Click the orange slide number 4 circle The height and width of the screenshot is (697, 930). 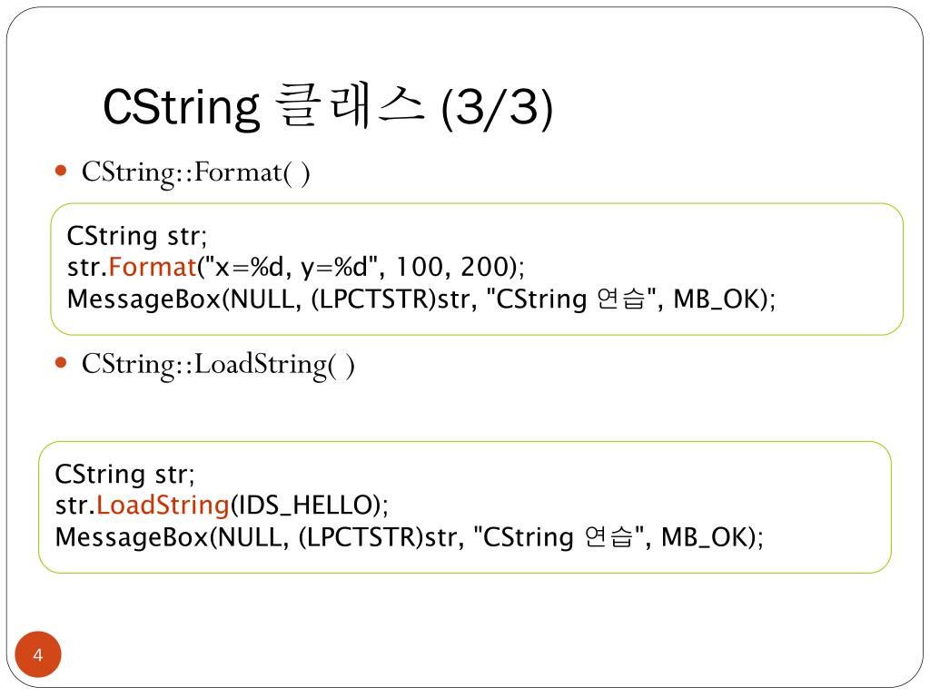[38, 654]
